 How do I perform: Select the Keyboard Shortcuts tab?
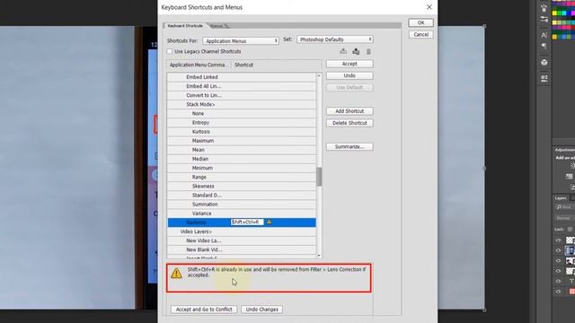pyautogui.click(x=185, y=26)
